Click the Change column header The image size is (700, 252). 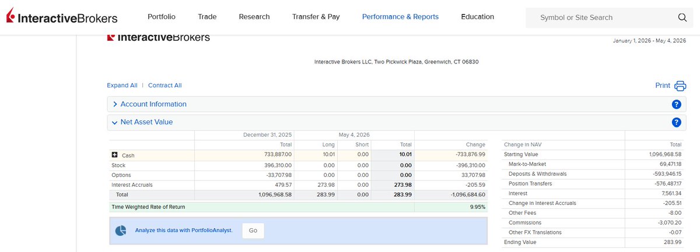pyautogui.click(x=475, y=145)
